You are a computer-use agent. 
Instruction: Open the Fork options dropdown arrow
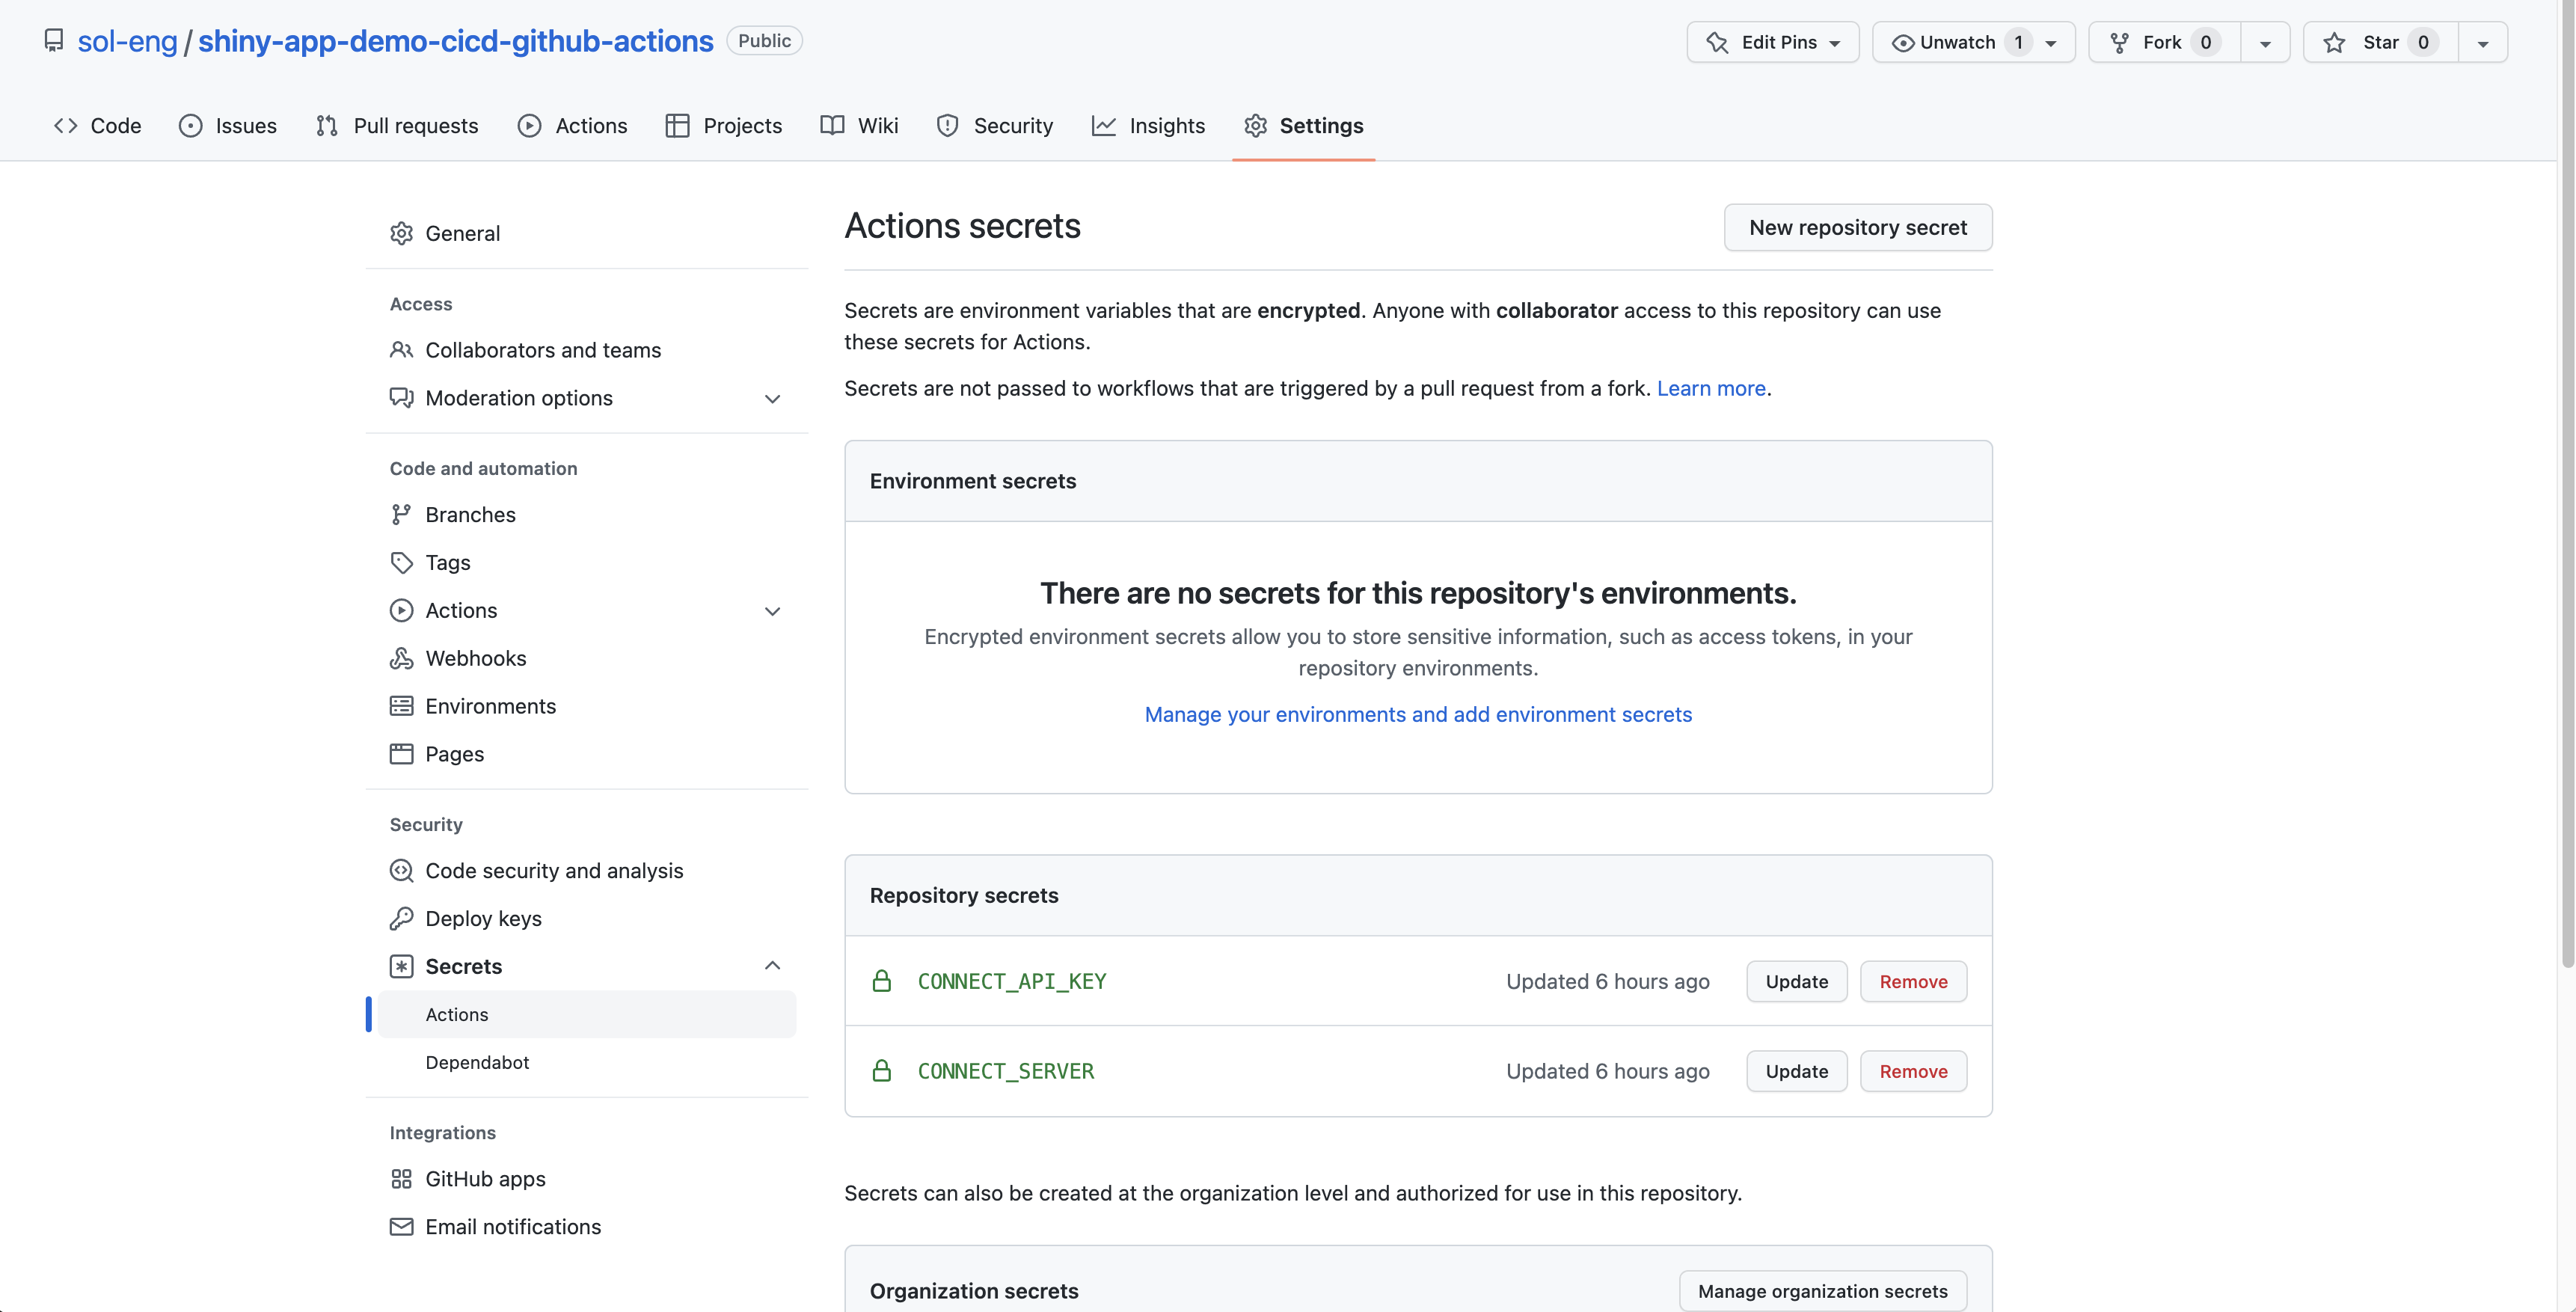(2265, 43)
